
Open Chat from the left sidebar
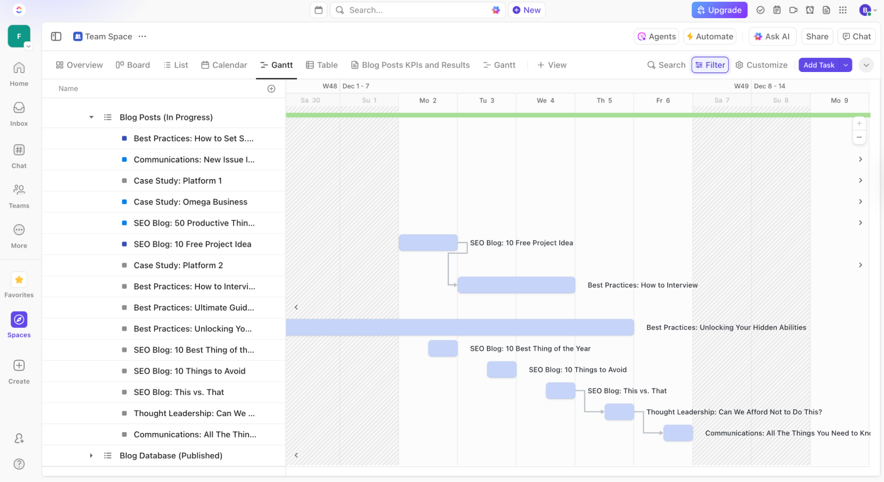point(19,155)
